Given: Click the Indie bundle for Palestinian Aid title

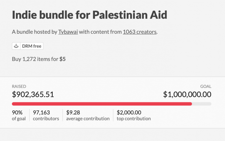Looking at the screenshot, I should 90,15.
